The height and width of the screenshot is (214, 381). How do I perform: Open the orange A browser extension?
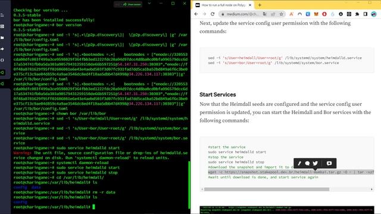tap(291, 14)
